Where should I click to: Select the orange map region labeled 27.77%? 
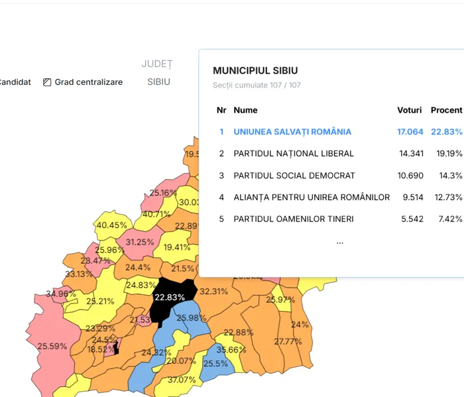coord(286,341)
